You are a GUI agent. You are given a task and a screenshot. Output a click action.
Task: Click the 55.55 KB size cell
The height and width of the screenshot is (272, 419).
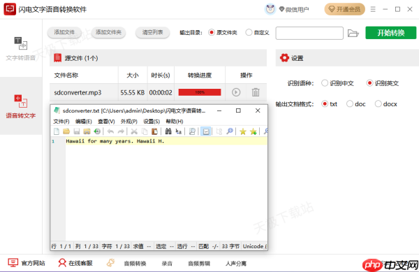click(132, 92)
